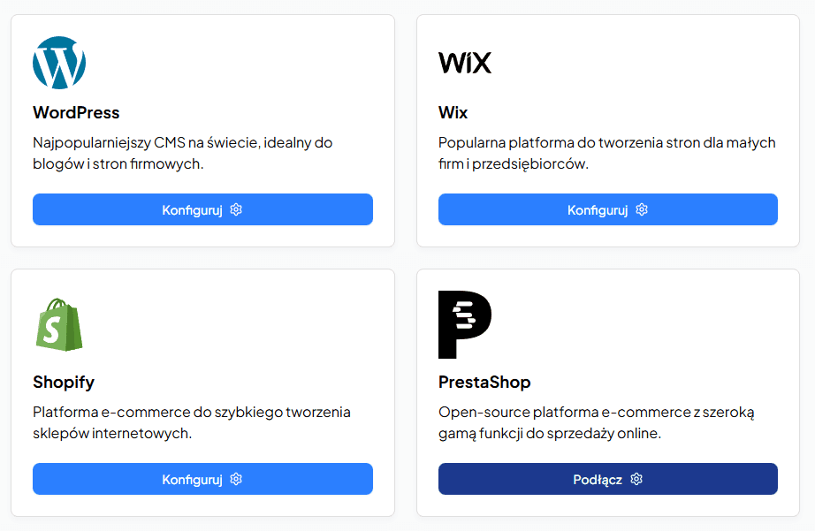
Task: Click the WordPress logo icon
Action: coord(59,63)
